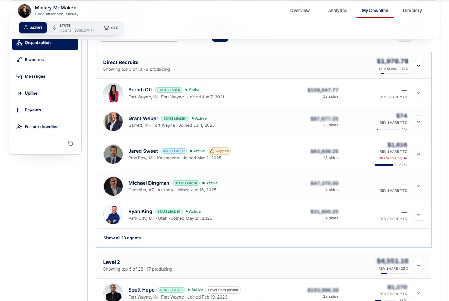This screenshot has height=301, width=449.
Task: Click Michael Dingman's profile photo
Action: pos(113,186)
